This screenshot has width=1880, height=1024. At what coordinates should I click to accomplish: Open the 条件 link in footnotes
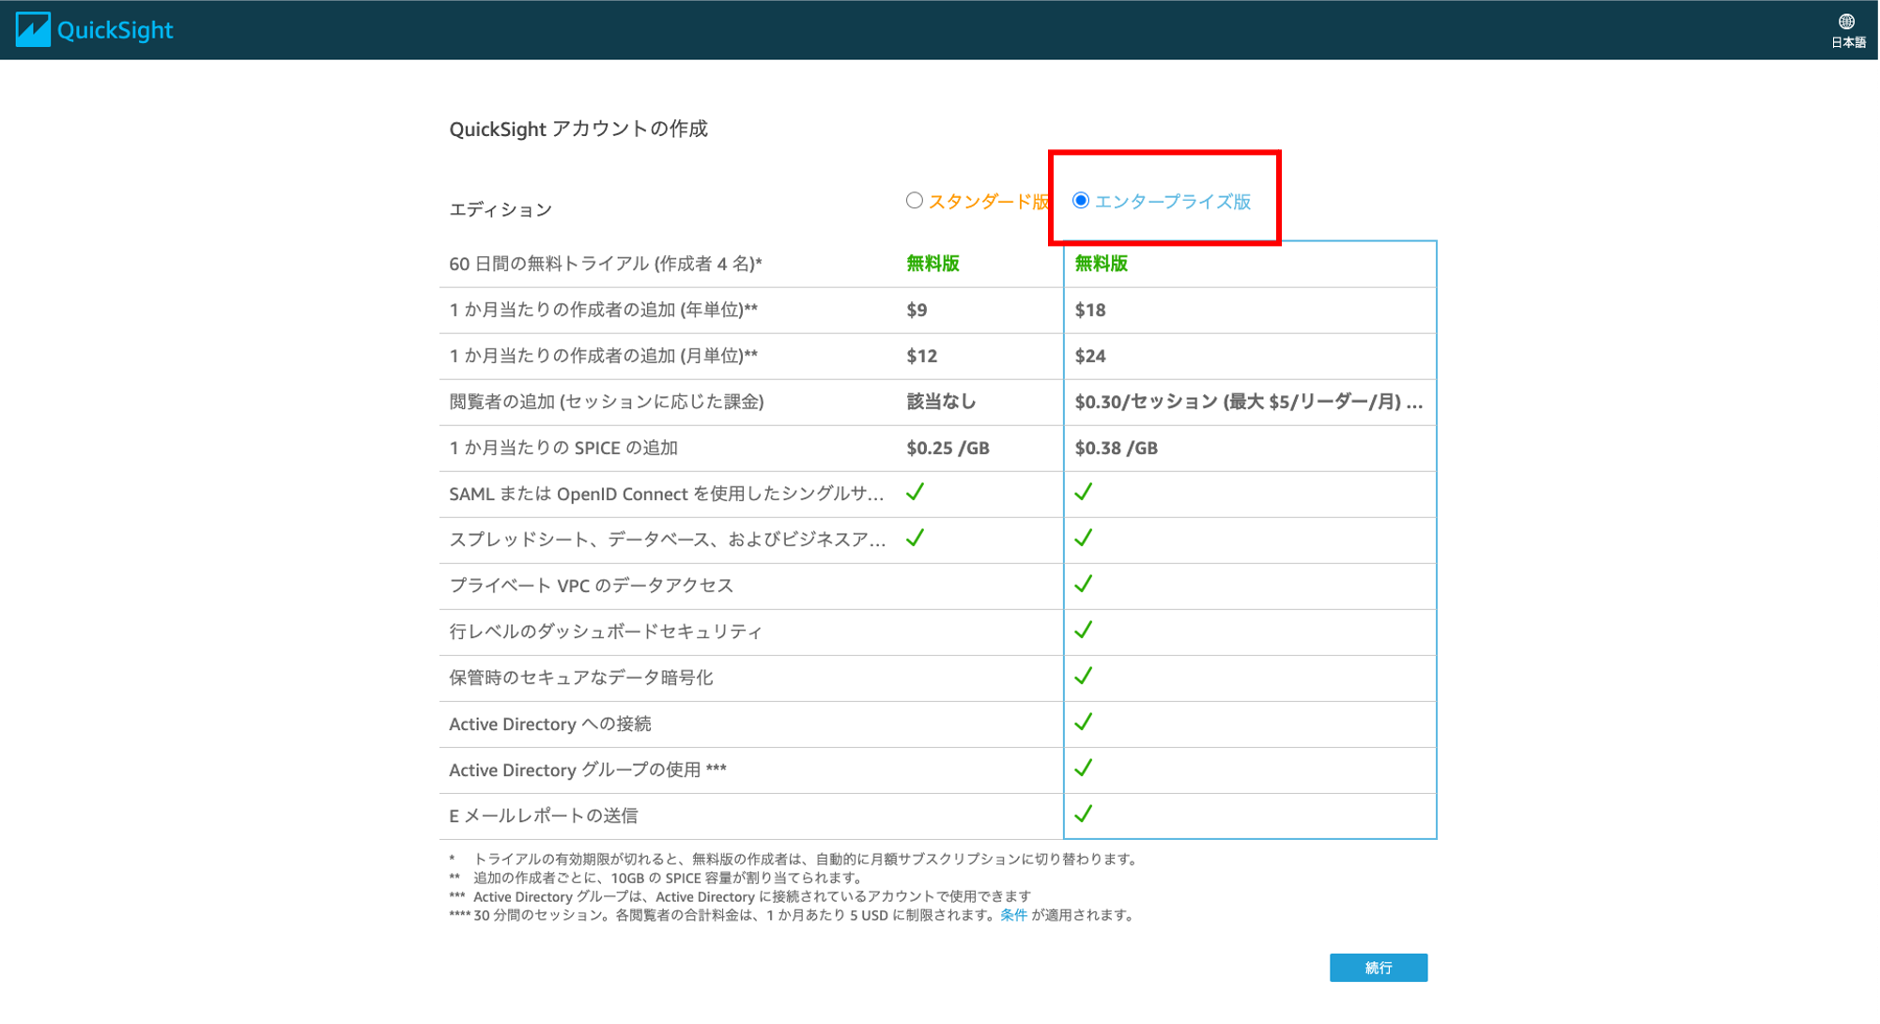click(x=1013, y=915)
